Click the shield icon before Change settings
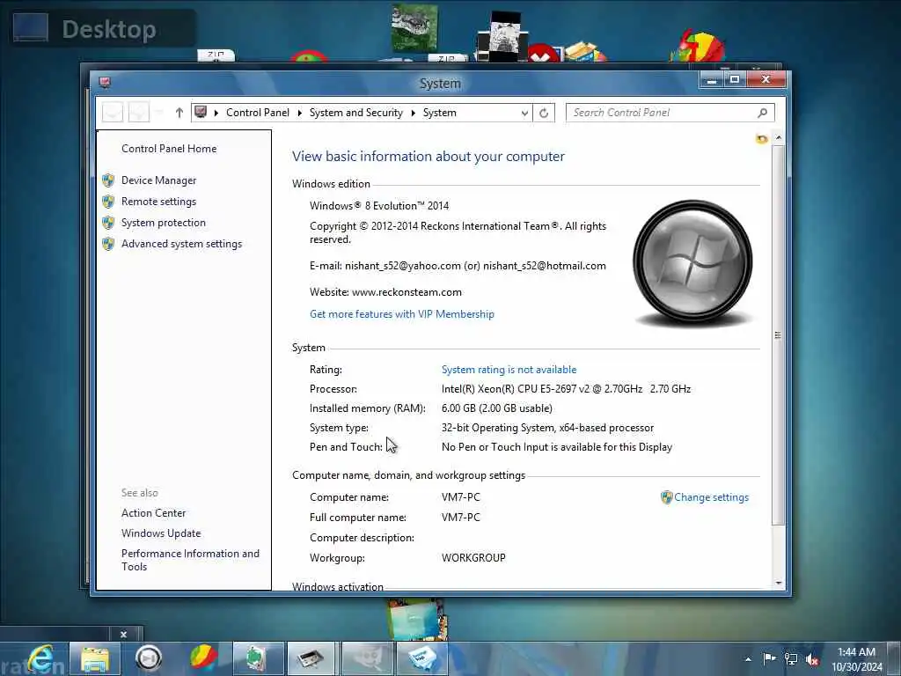This screenshot has width=901, height=676. 667,497
